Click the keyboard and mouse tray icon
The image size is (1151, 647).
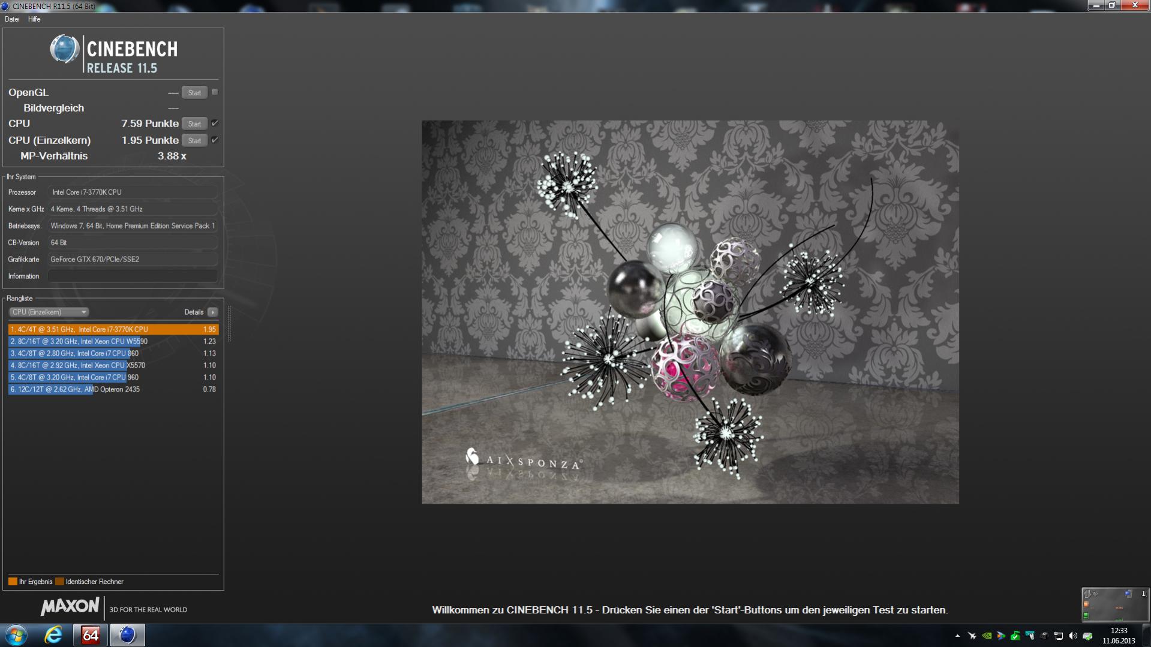(x=1030, y=636)
